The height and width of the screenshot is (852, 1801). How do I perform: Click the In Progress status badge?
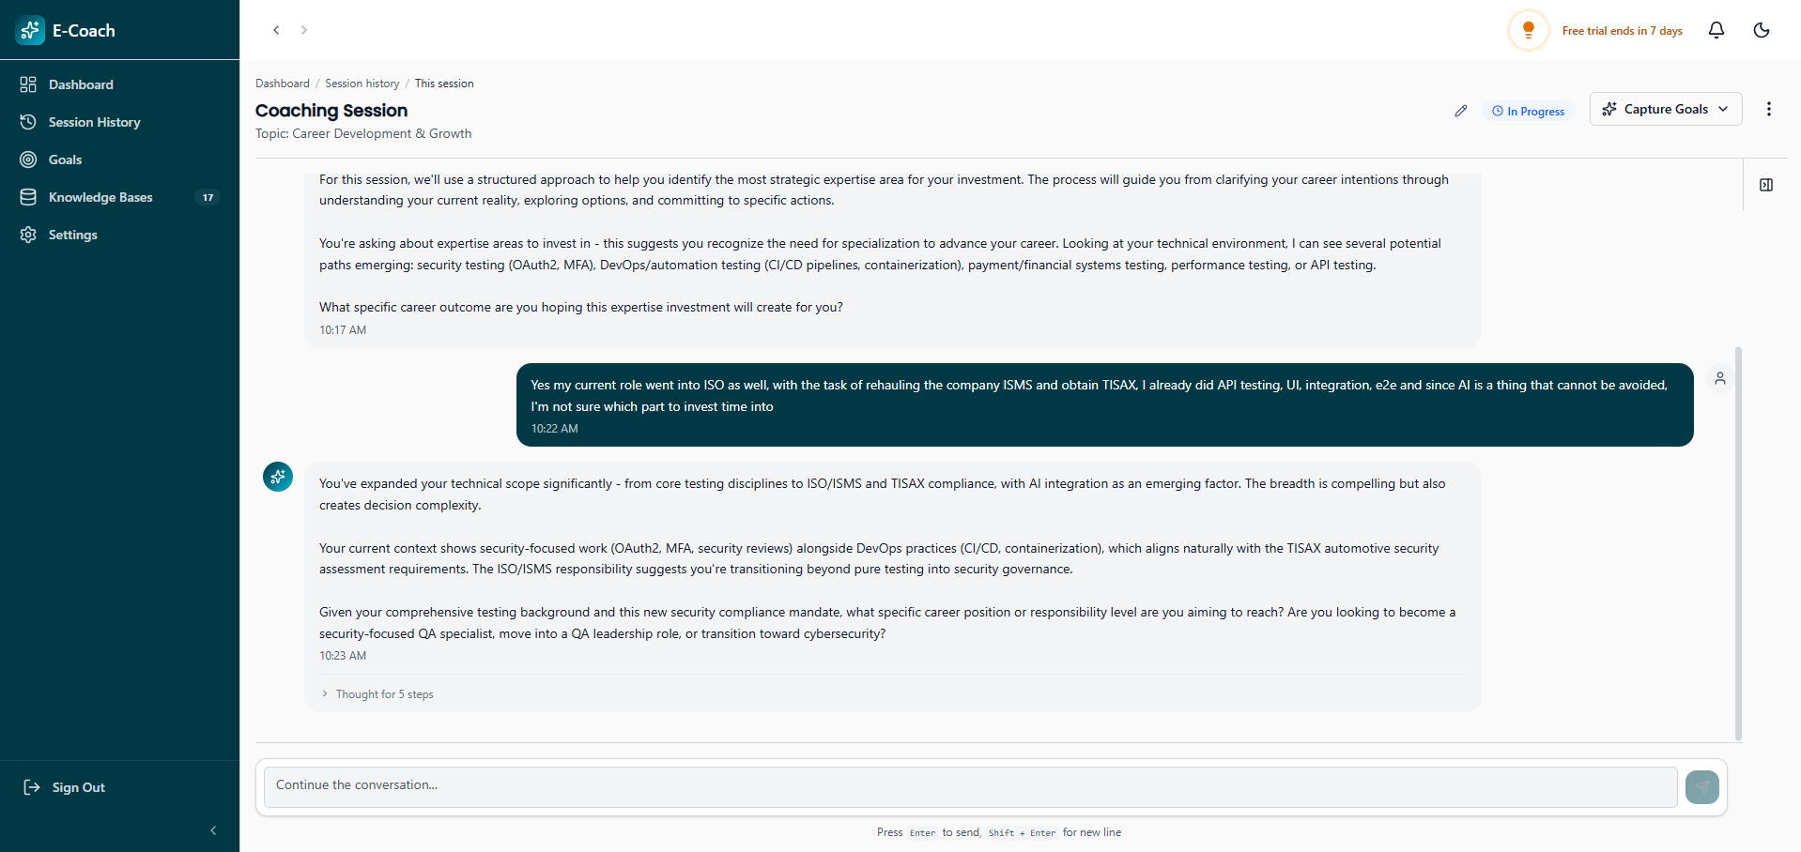point(1529,111)
